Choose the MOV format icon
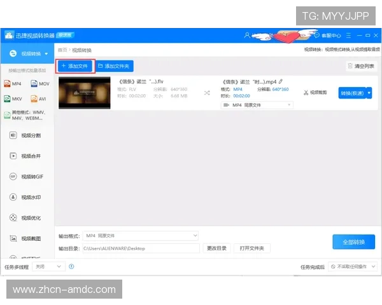The width and height of the screenshot is (382, 305). pyautogui.click(x=34, y=84)
